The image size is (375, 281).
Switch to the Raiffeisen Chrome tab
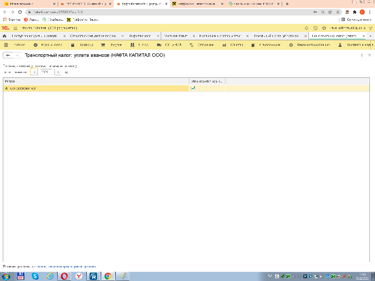click(x=198, y=4)
